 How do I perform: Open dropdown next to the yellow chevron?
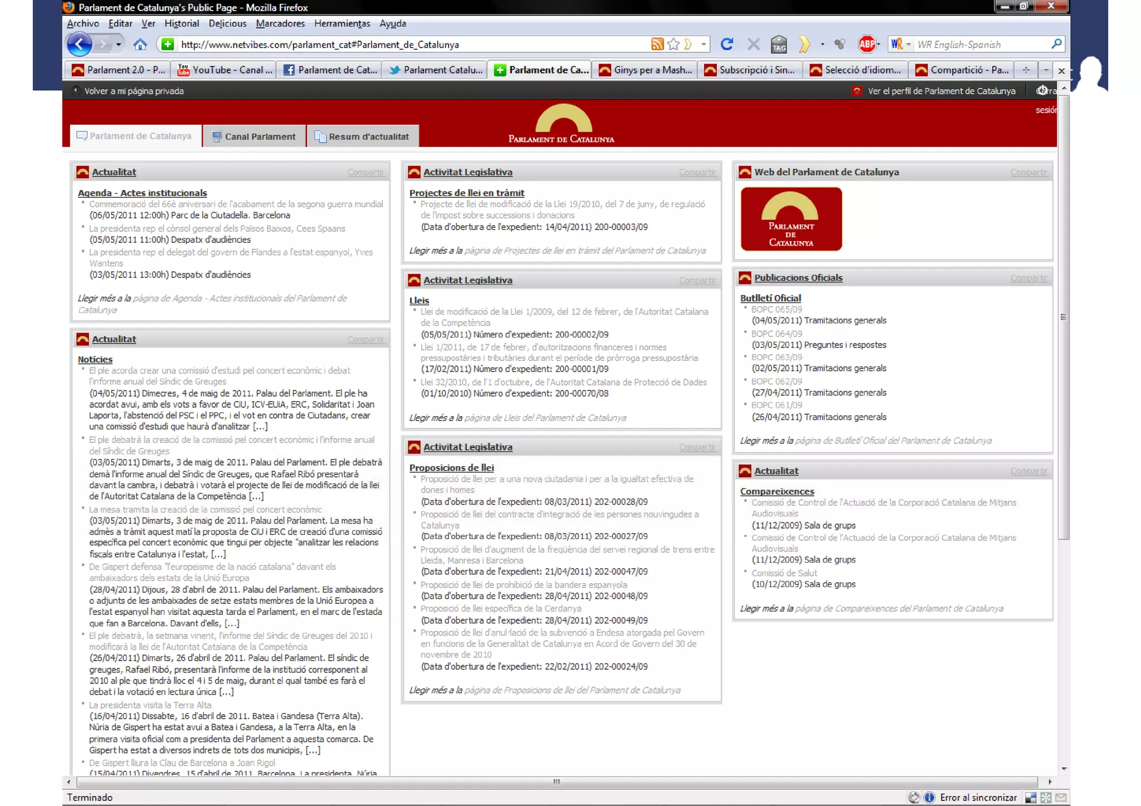[x=822, y=44]
